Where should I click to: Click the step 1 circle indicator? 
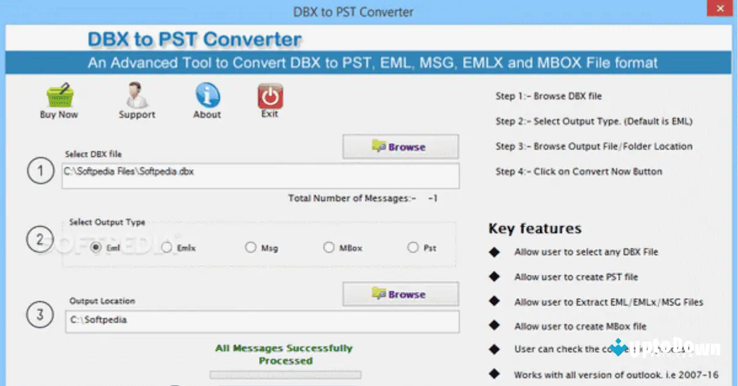click(40, 171)
